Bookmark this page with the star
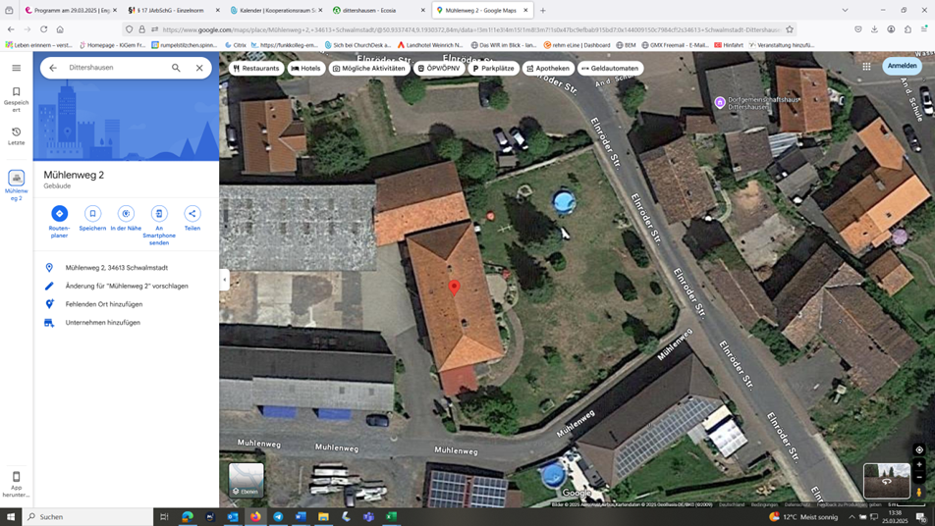 tap(790, 29)
